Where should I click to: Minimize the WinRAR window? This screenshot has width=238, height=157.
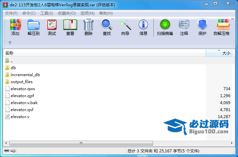pos(206,4)
